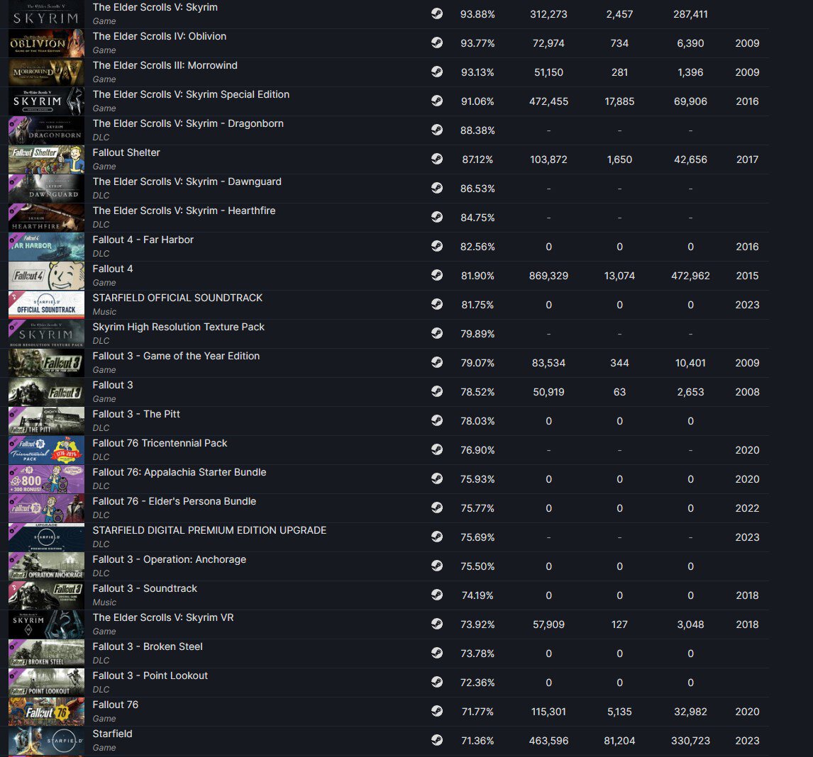This screenshot has height=757, width=813.
Task: Click Steam icon in Skyrim VR row
Action: pyautogui.click(x=436, y=624)
